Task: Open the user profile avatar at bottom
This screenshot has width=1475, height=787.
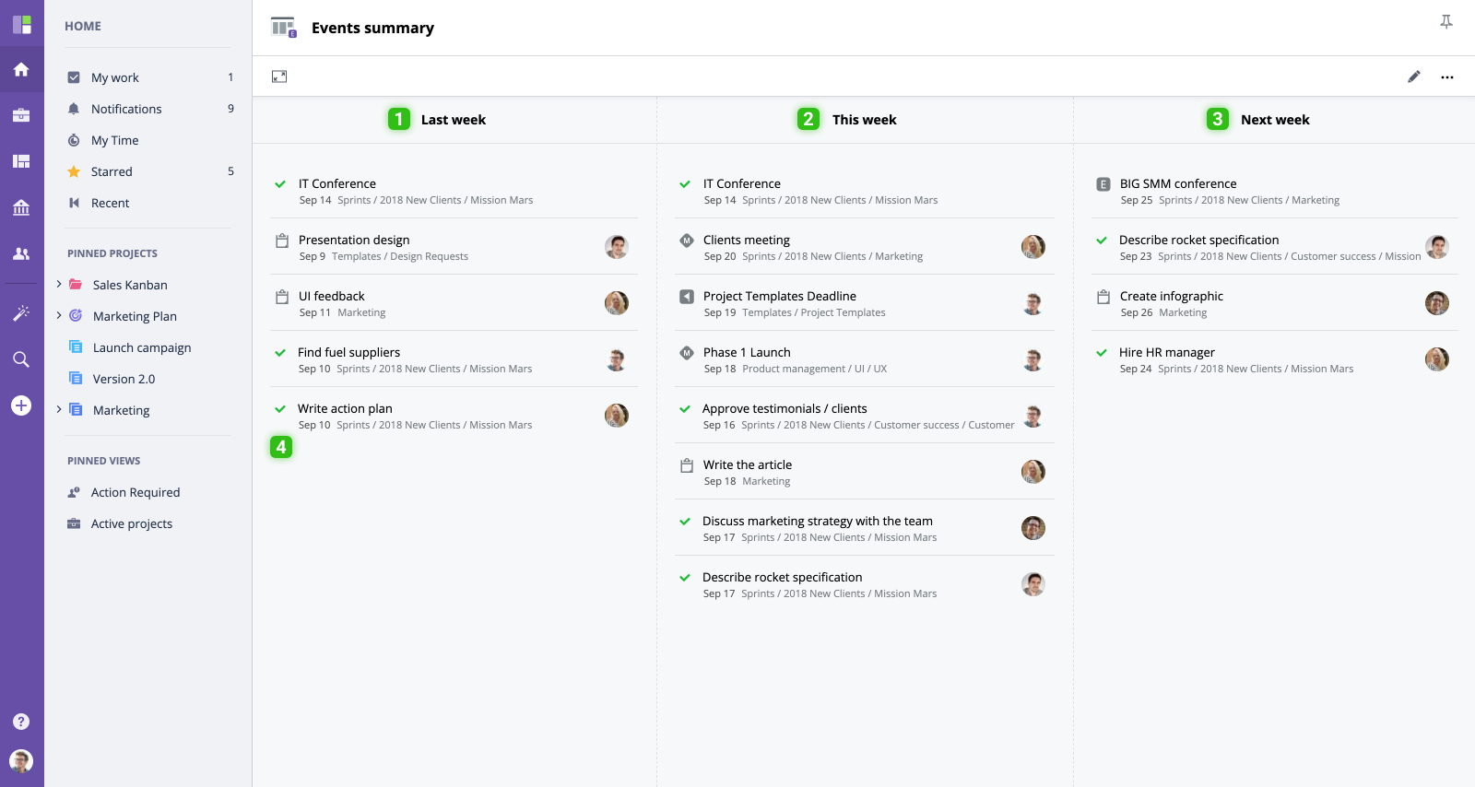Action: click(x=21, y=760)
